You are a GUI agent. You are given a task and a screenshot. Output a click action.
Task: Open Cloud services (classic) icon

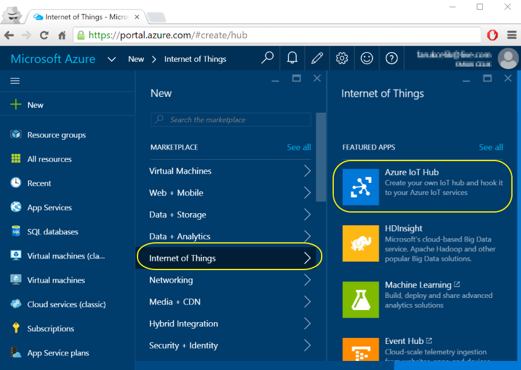tap(16, 304)
